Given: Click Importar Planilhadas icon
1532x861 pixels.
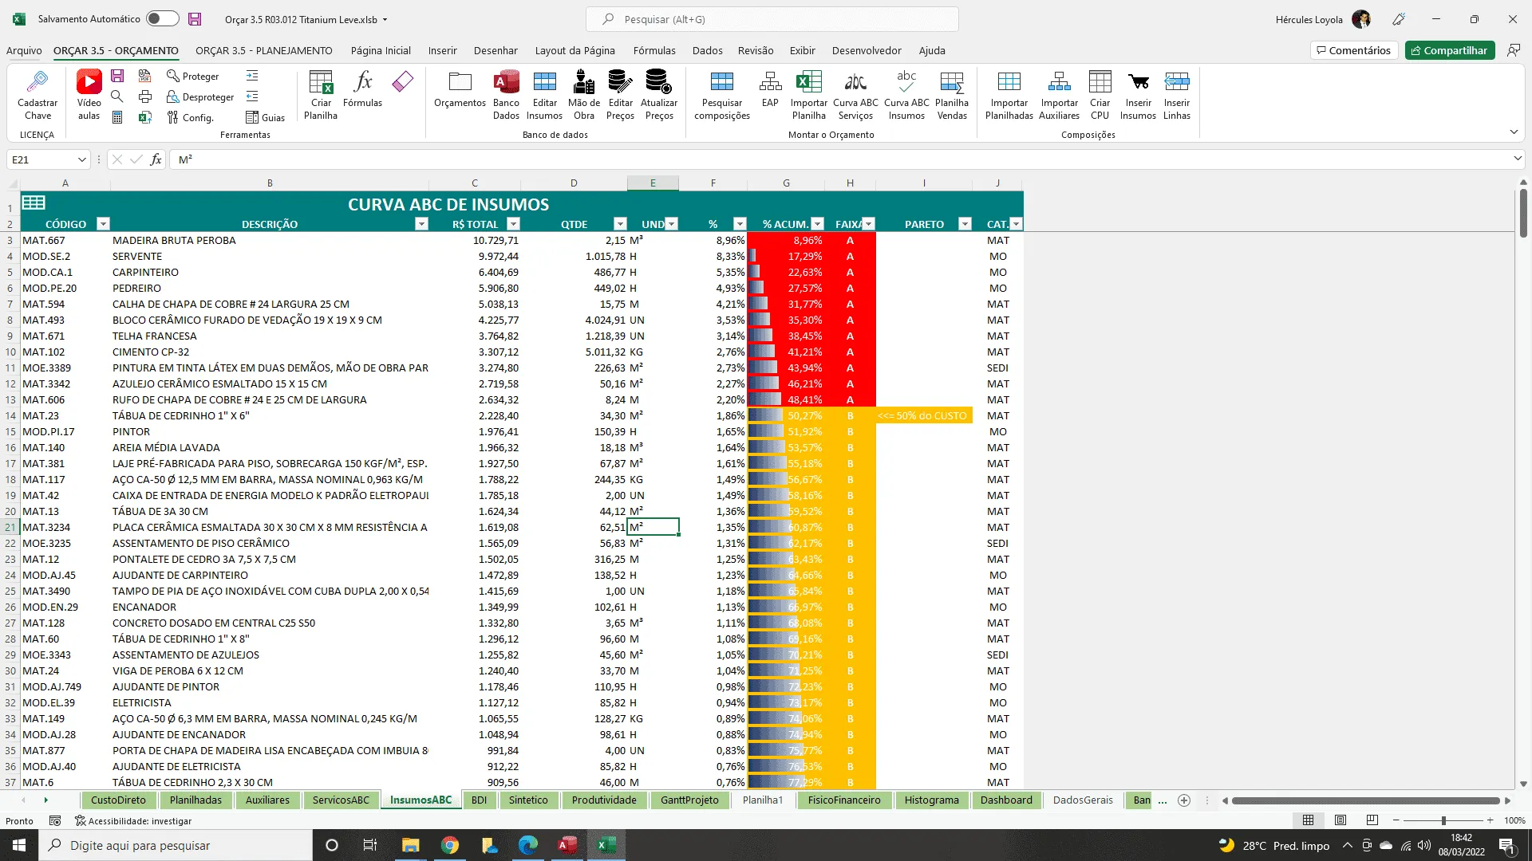Looking at the screenshot, I should point(1009,81).
